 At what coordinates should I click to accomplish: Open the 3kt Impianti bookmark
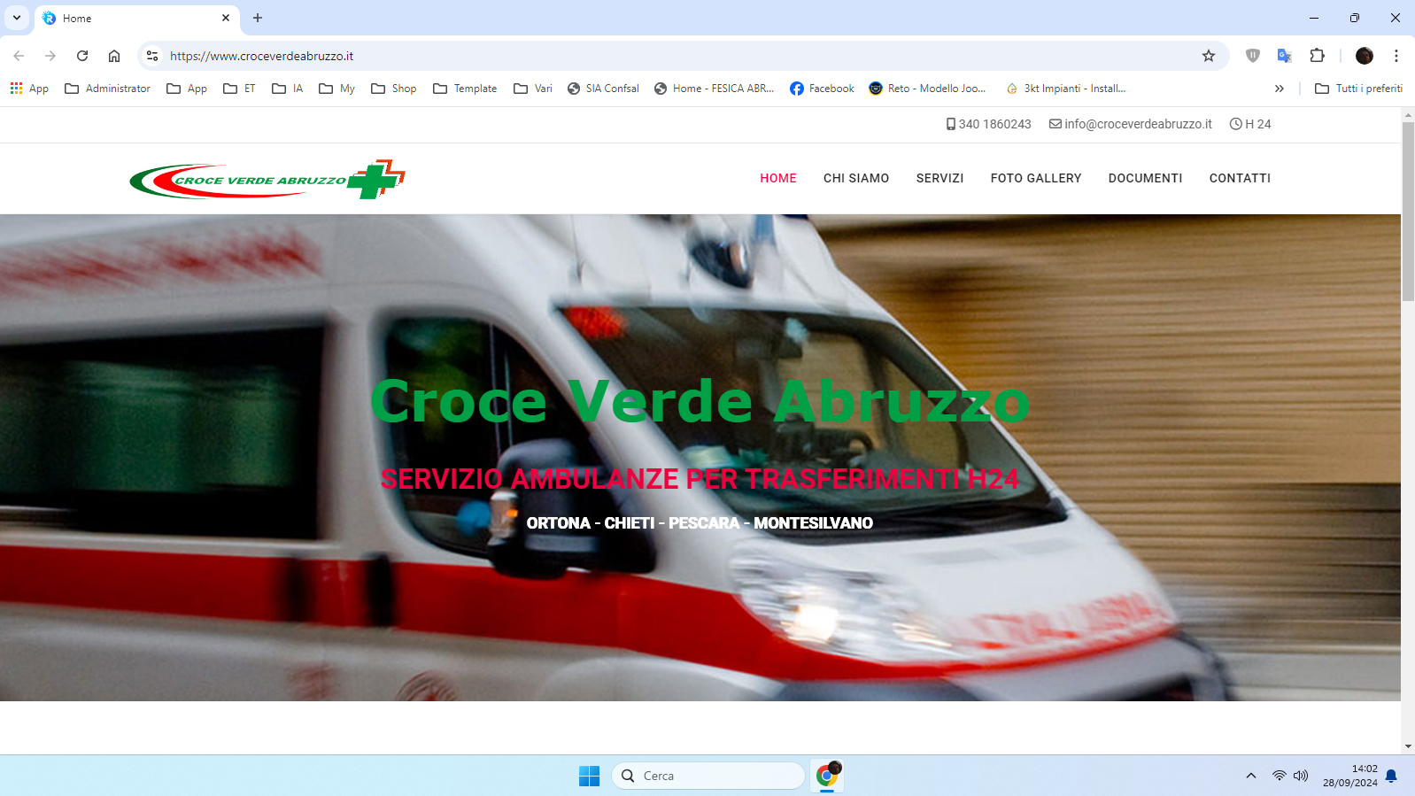(x=1066, y=89)
